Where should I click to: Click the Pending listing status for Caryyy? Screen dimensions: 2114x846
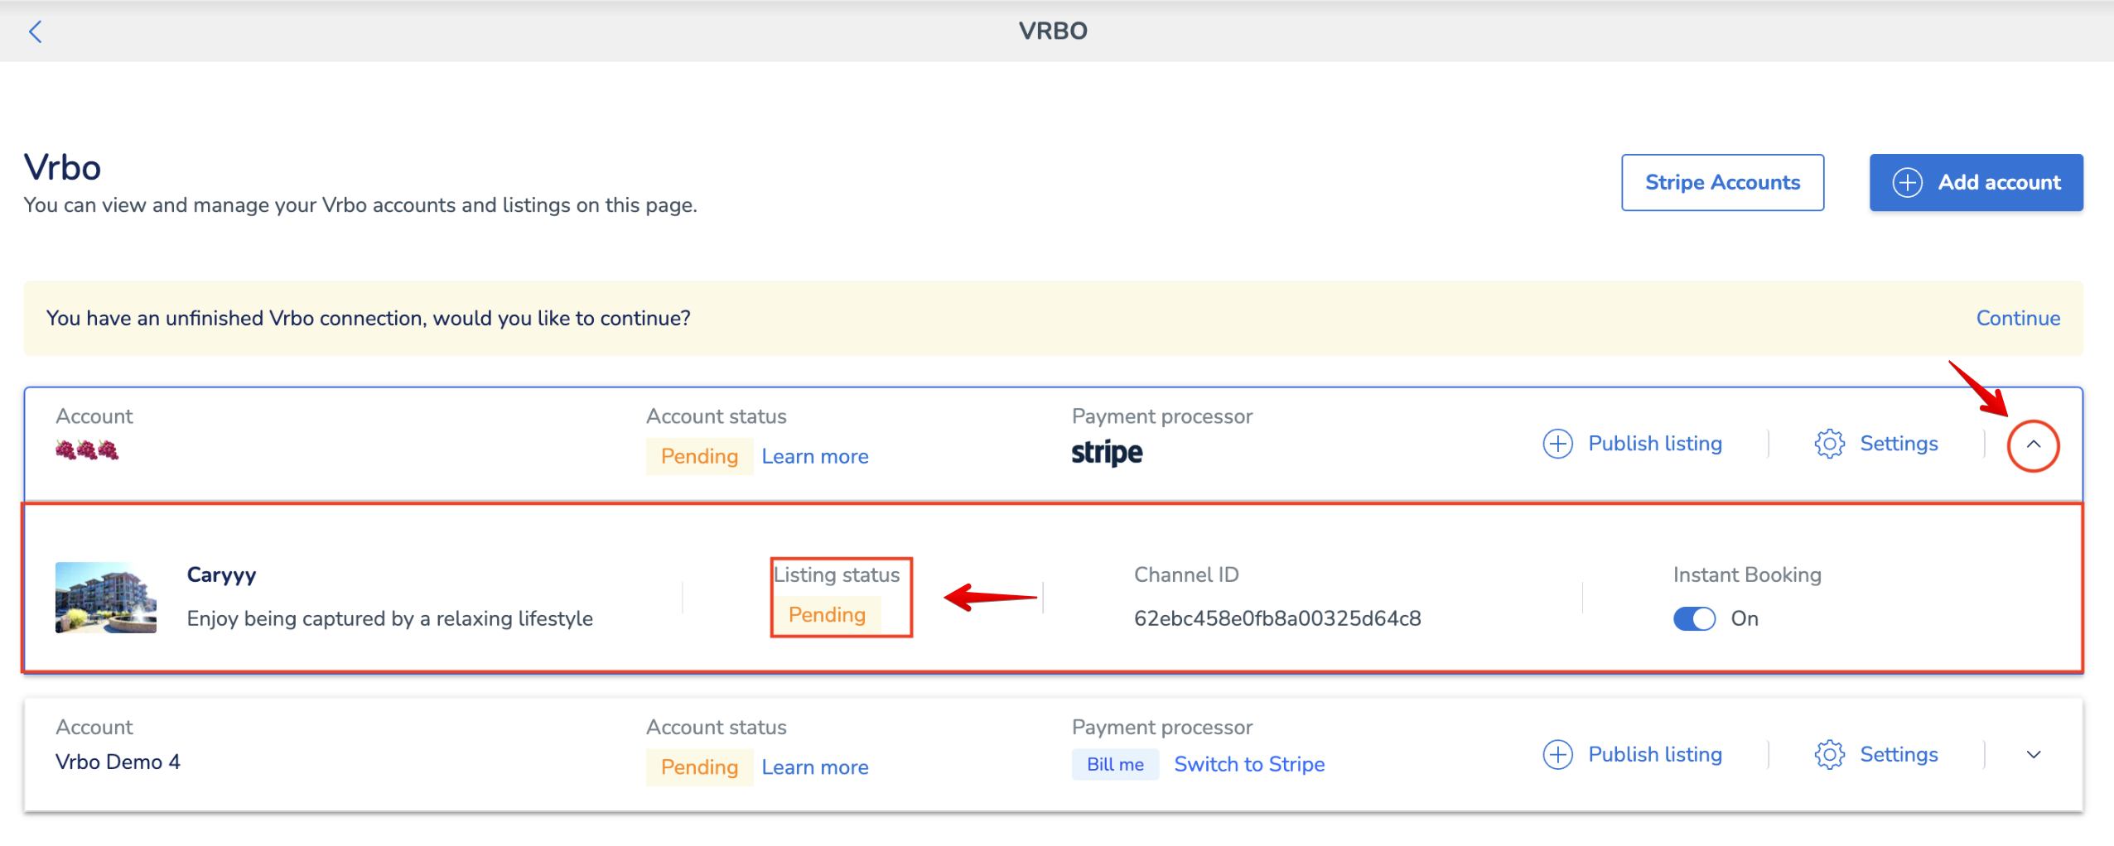point(827,614)
